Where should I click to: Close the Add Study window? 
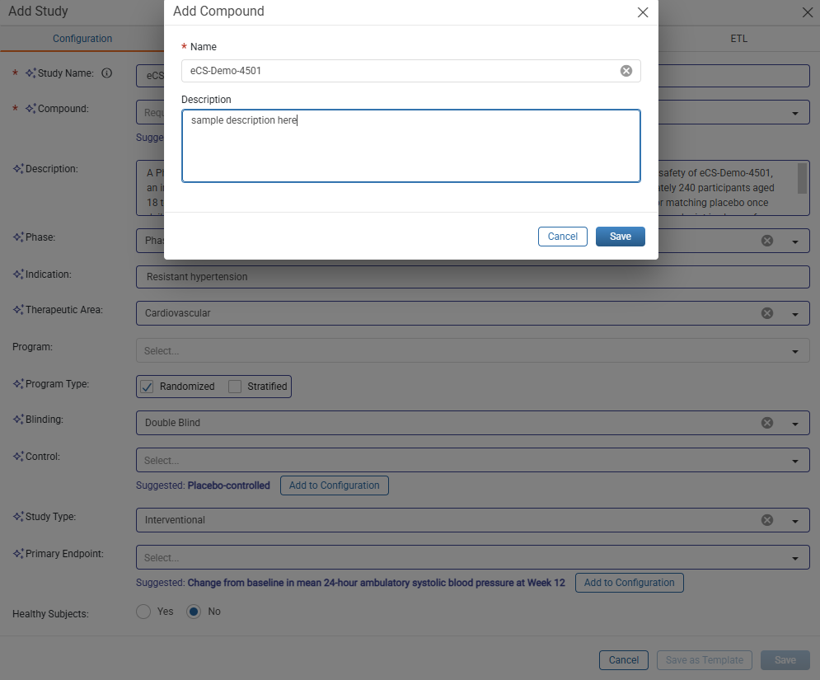[808, 12]
